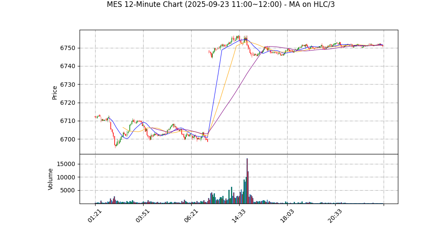Screen dimensions: 442x248
Task: Click the chart title text at top
Action: point(221,4)
